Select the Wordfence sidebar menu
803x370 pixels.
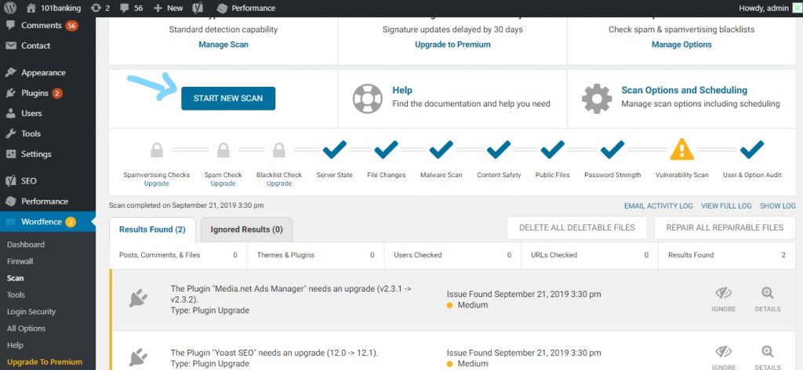48,222
